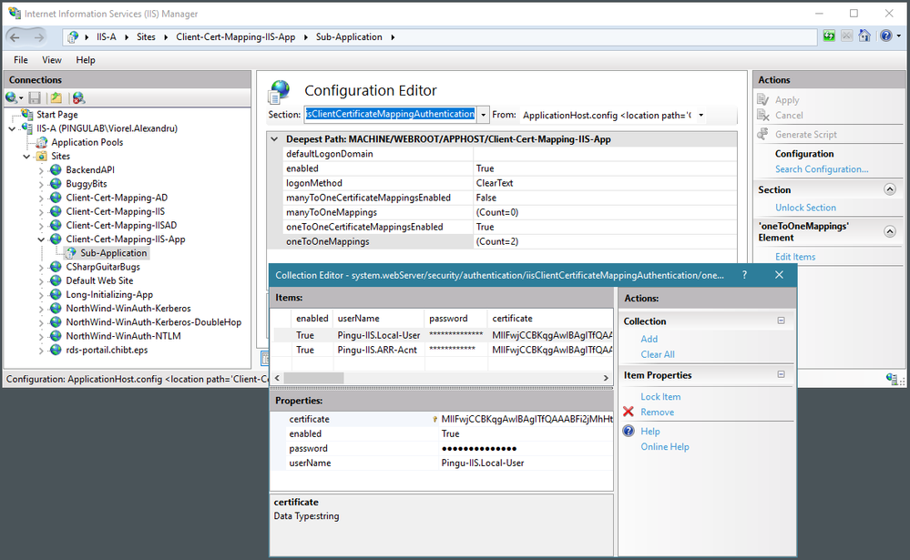Image resolution: width=910 pixels, height=560 pixels.
Task: Click the Back navigation arrow
Action: click(x=15, y=37)
